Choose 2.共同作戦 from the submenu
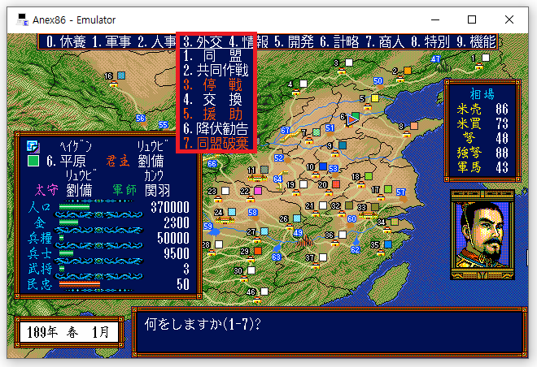Screen dimensions: 537x367 pos(216,71)
